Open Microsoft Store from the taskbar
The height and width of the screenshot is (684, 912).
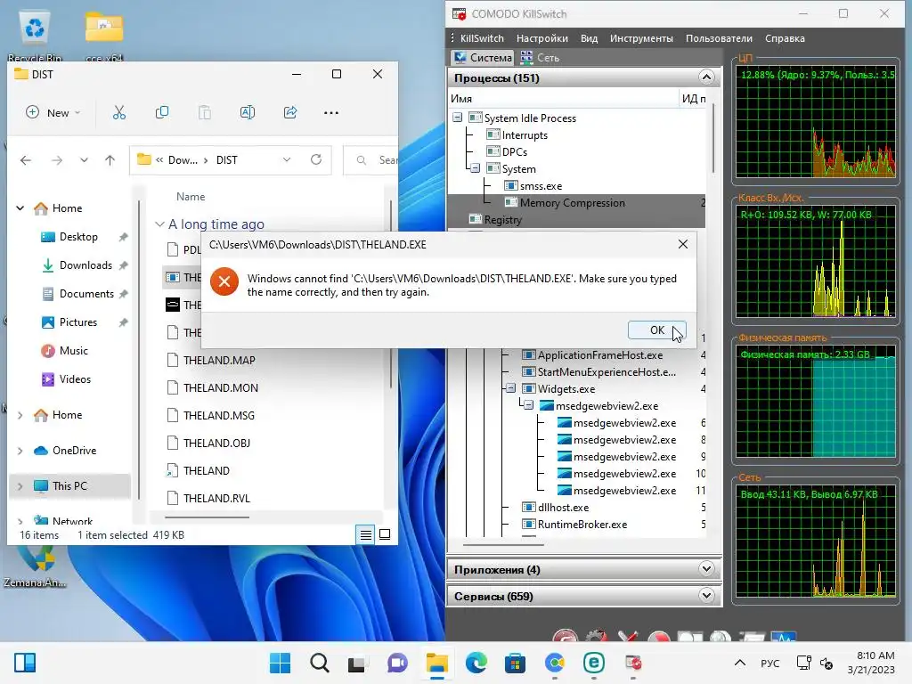[515, 663]
